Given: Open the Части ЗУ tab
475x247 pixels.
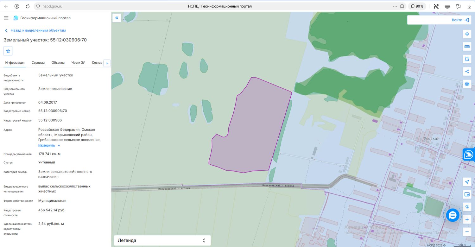Looking at the screenshot, I should coord(78,63).
